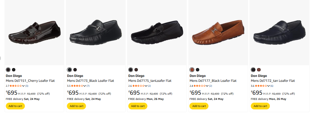The width and height of the screenshot is (315, 114).
Task: Add Dd7151 Cherry Loafer to cart
Action: coord(15,106)
